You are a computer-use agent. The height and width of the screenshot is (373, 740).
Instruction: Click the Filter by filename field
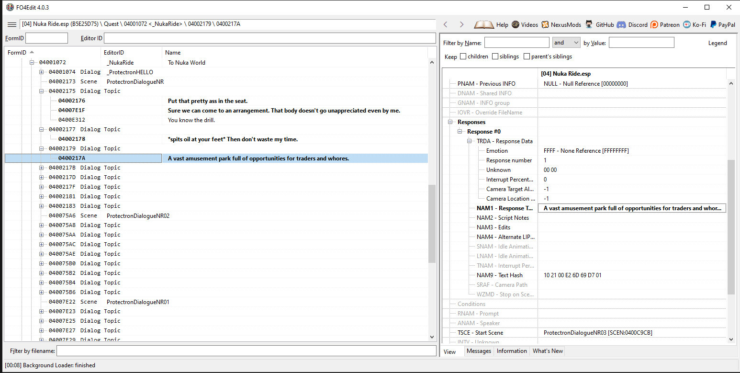click(247, 351)
